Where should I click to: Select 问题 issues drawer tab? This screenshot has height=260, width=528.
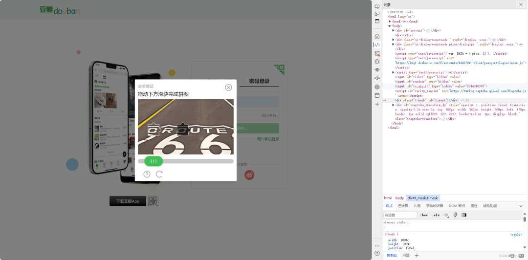(x=406, y=256)
